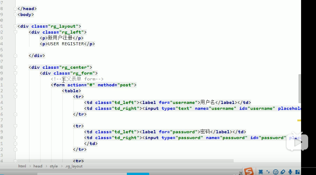
Task: Collapse the rg_layout div fold marker
Action: pos(16,26)
